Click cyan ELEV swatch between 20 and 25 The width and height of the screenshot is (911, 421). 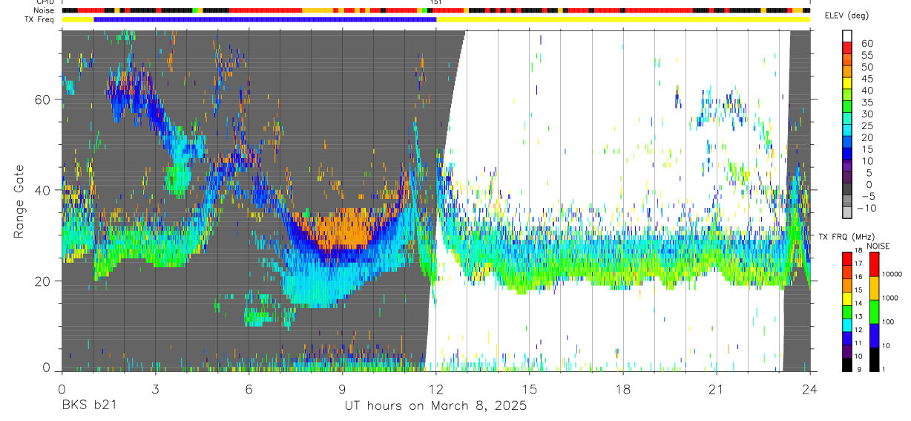848,131
